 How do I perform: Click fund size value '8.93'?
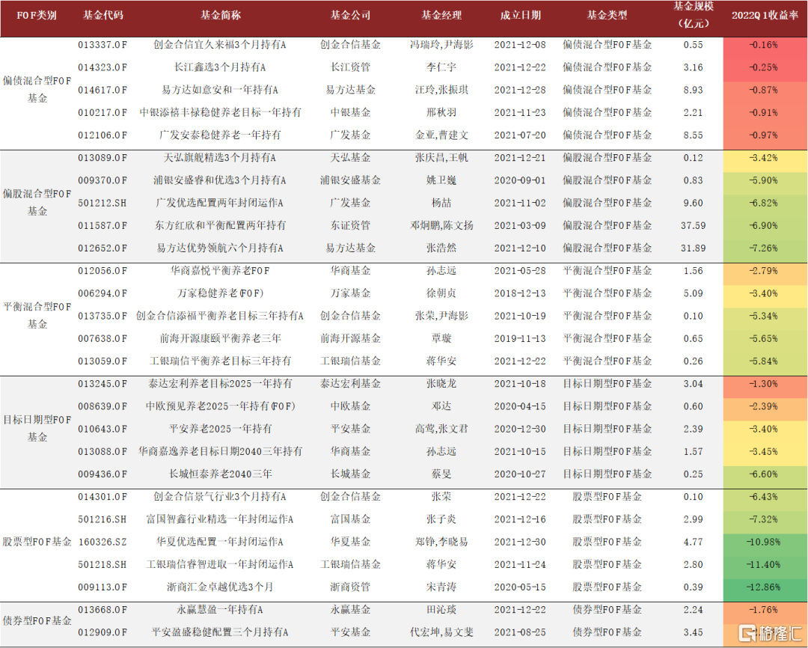coord(693,91)
